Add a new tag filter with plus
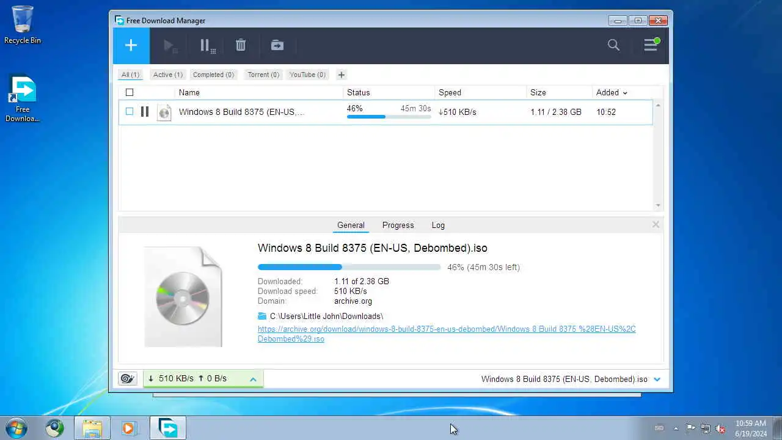This screenshot has width=782, height=440. (x=342, y=75)
